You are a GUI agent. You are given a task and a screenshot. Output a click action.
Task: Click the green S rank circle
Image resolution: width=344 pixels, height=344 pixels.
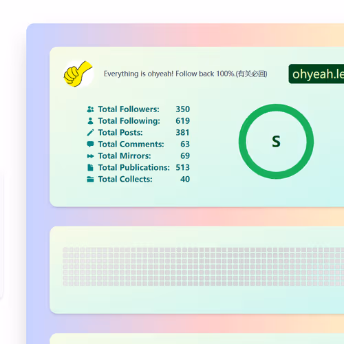pos(276,141)
